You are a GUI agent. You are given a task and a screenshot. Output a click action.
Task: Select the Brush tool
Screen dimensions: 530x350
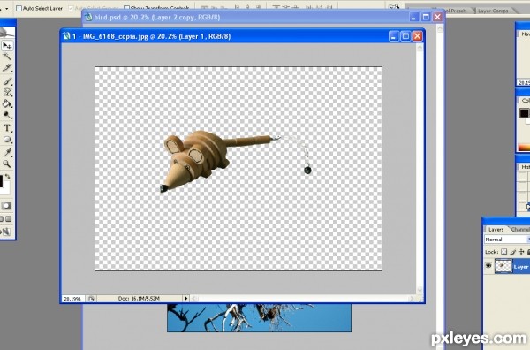click(7, 80)
